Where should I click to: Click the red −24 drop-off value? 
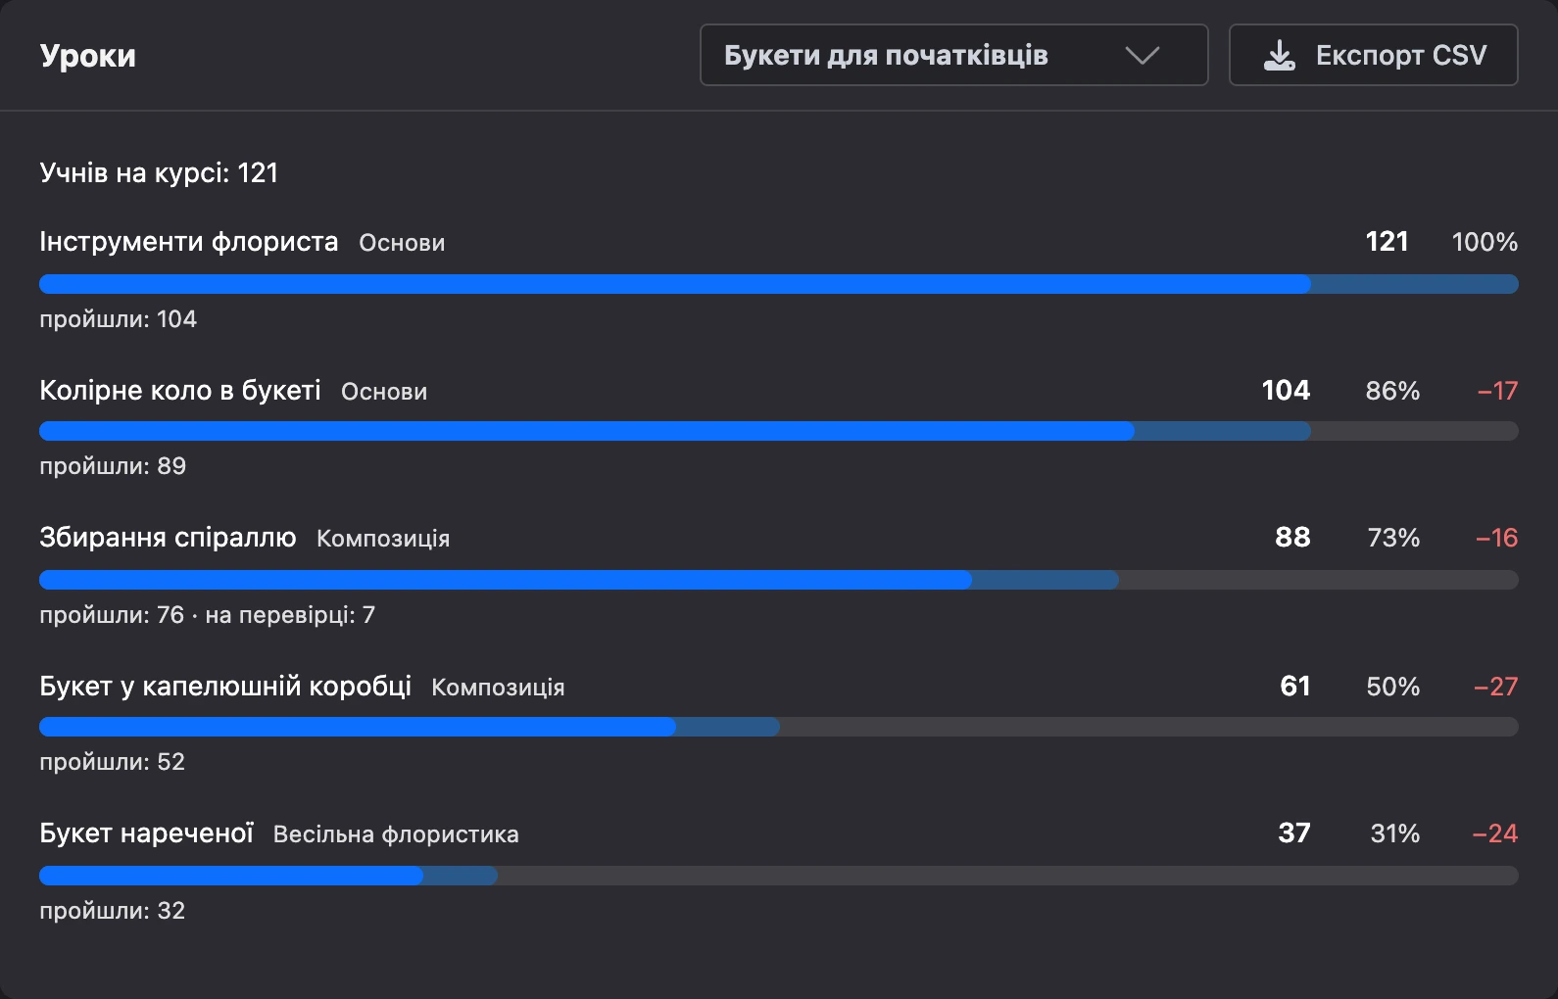[1494, 833]
